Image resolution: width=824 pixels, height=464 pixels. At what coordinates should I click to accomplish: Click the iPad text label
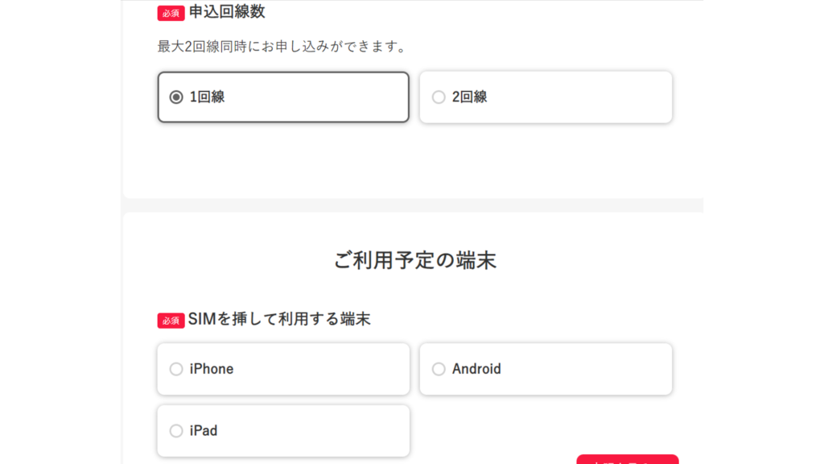tap(204, 431)
